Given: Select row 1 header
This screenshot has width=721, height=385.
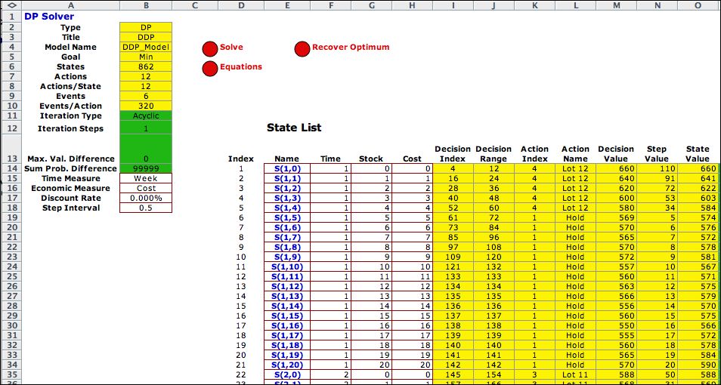Looking at the screenshot, I should tap(11, 17).
